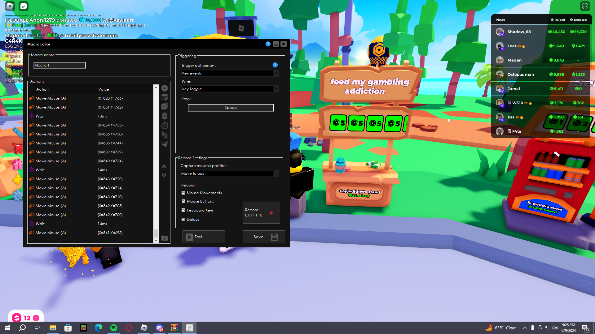The height and width of the screenshot is (334, 595).
Task: Click the copy actions icon
Action: (x=165, y=135)
